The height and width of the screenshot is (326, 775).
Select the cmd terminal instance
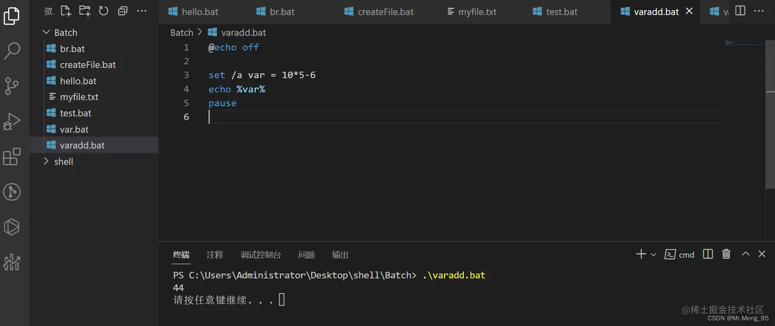(x=679, y=254)
